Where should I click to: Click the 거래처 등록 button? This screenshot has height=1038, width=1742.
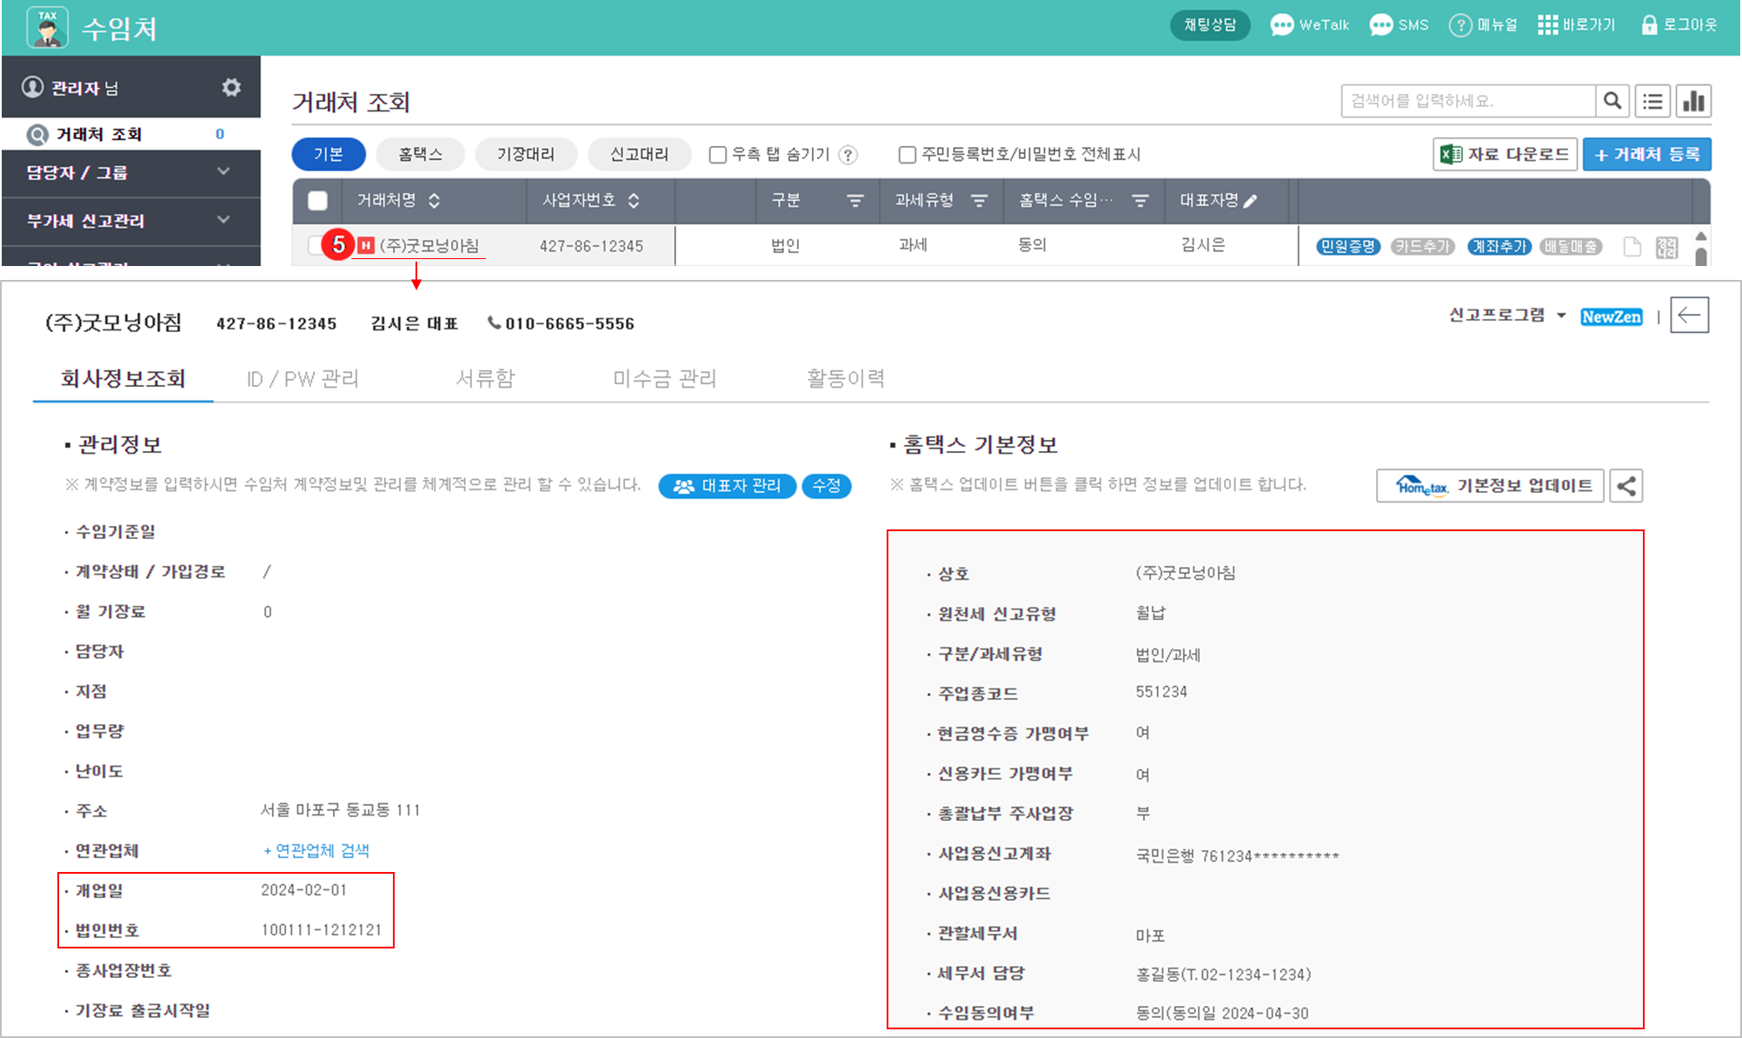pos(1646,154)
